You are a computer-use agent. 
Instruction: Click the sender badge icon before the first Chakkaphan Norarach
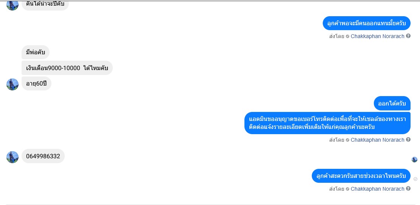pos(347,36)
